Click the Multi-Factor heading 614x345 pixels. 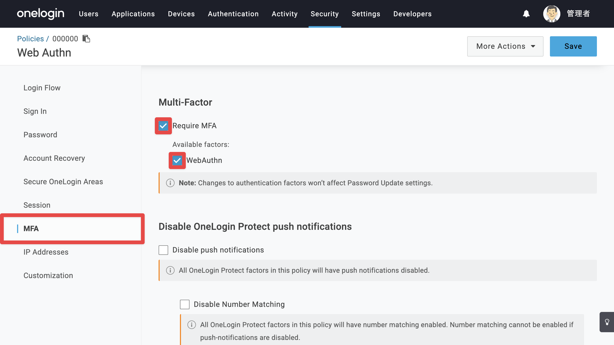click(x=185, y=102)
